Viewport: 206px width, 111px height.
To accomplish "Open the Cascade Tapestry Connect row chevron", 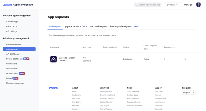I will click(x=185, y=59).
